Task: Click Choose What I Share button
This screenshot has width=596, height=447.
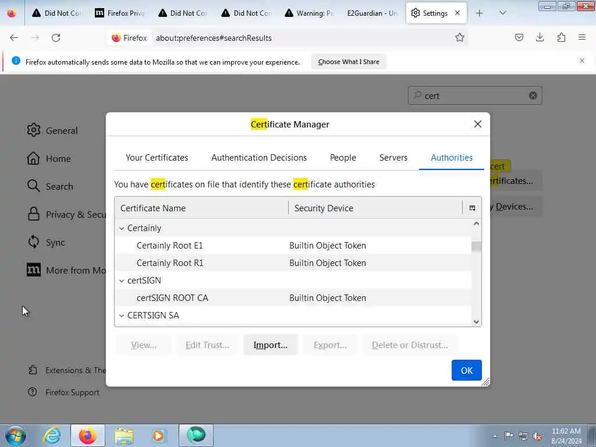Action: tap(349, 62)
